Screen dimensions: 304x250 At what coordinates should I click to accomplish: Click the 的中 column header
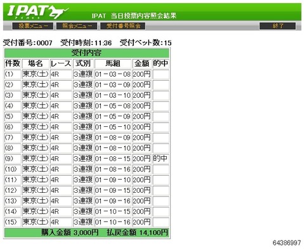(161, 63)
